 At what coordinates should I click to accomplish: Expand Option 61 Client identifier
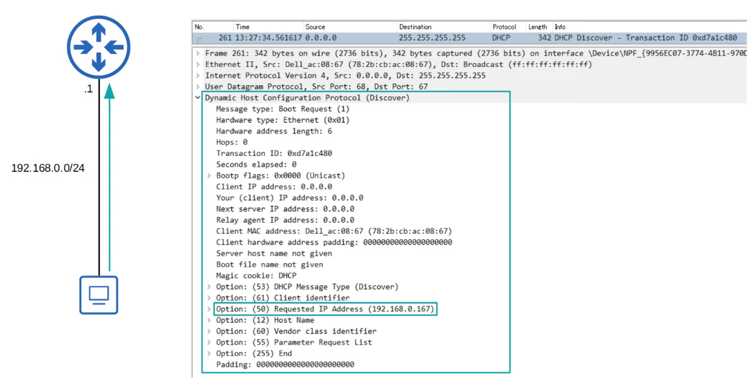click(x=209, y=298)
